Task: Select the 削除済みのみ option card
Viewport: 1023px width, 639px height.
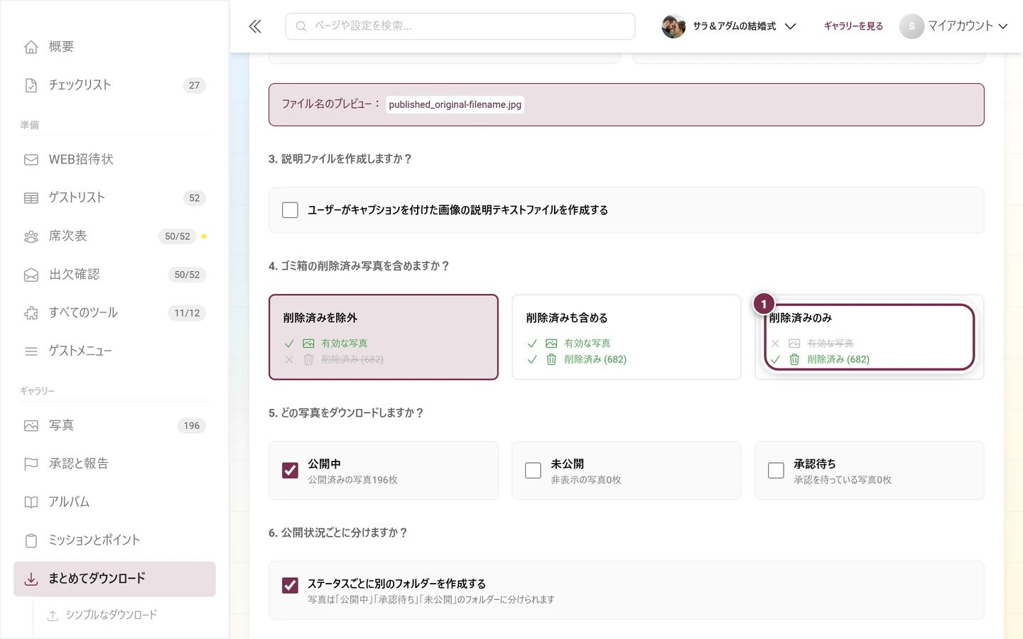Action: pos(870,337)
